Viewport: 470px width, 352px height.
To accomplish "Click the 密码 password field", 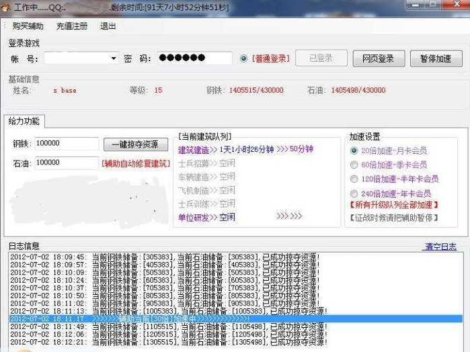I will coord(194,58).
